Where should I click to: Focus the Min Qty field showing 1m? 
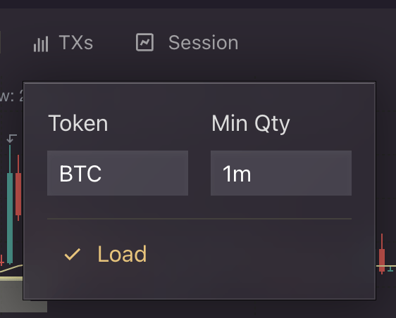pos(281,173)
